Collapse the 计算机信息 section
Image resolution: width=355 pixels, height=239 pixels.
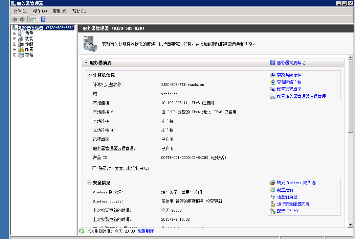tap(89, 75)
